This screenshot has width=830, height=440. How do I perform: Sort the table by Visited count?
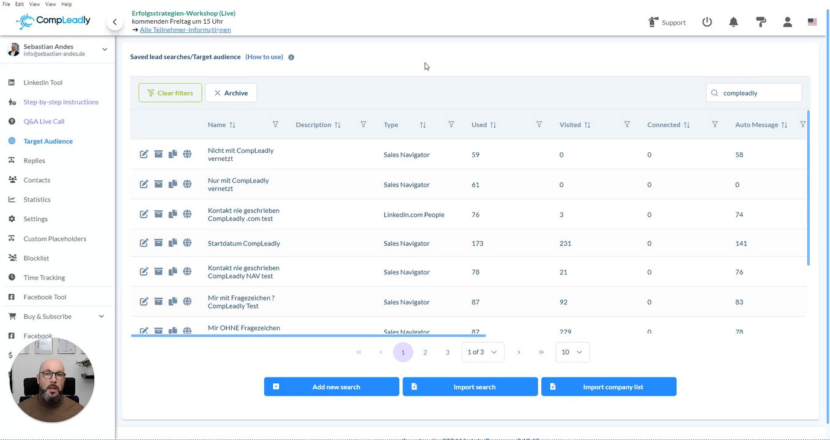[587, 125]
